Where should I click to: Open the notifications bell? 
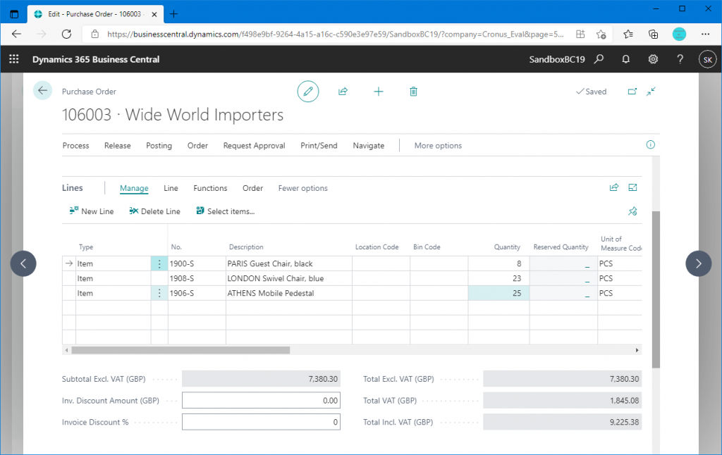click(626, 59)
